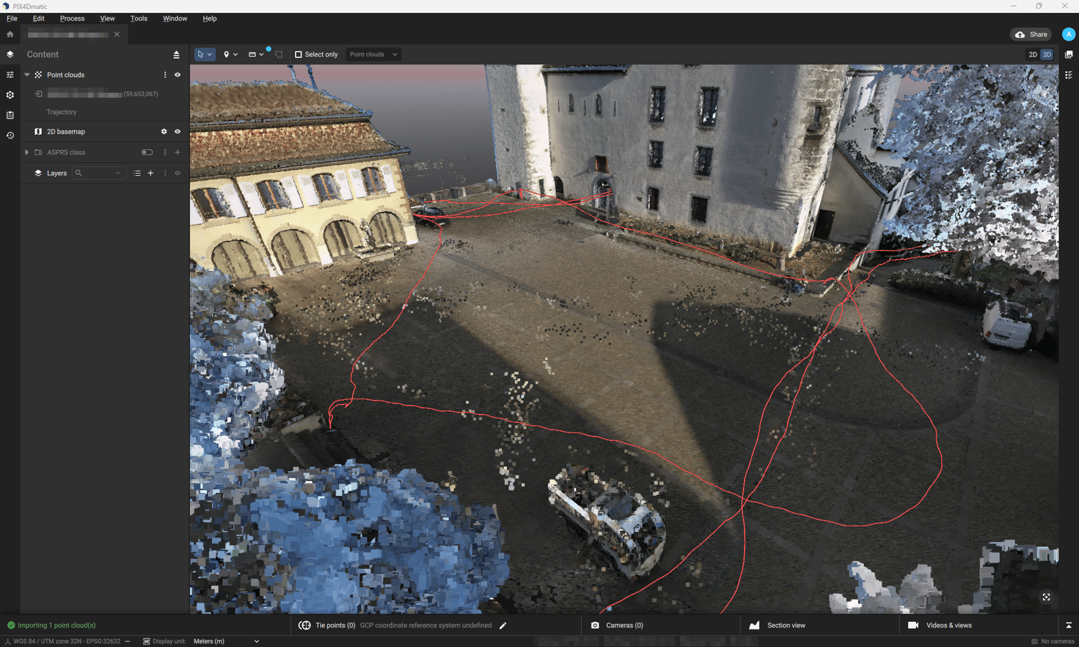The width and height of the screenshot is (1079, 647).
Task: Collapse the Point clouds tree item
Action: tap(26, 75)
